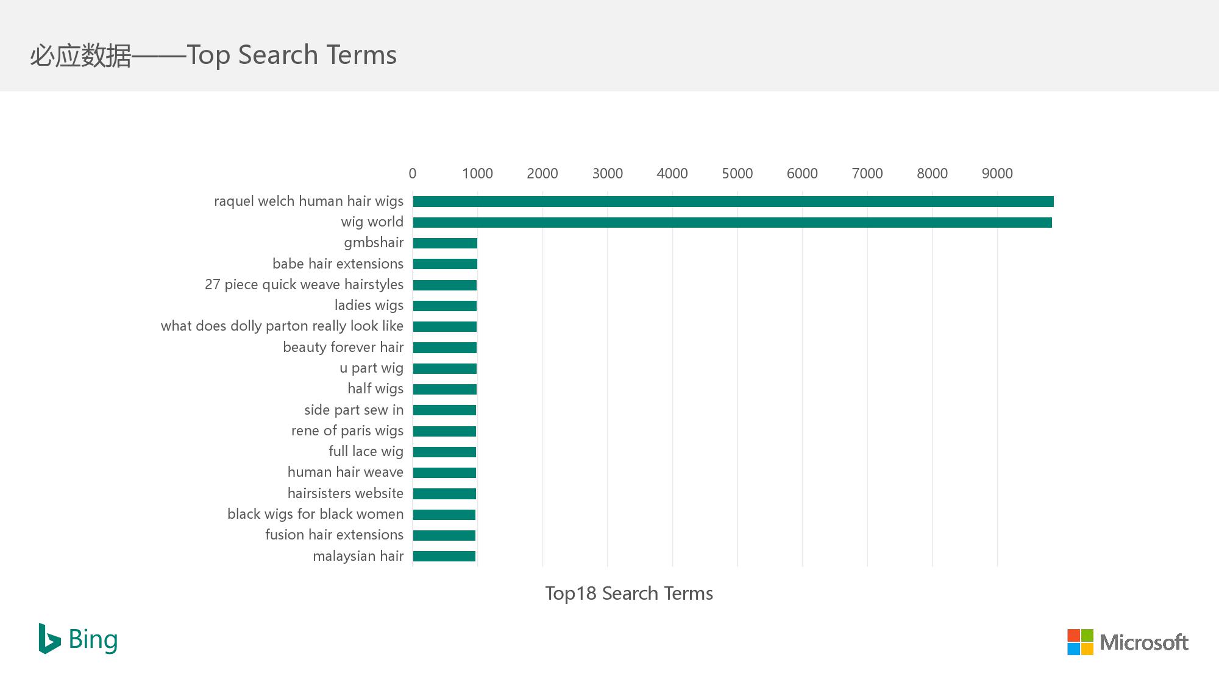Image resolution: width=1219 pixels, height=685 pixels.
Task: Click the axis value 4000
Action: click(672, 174)
